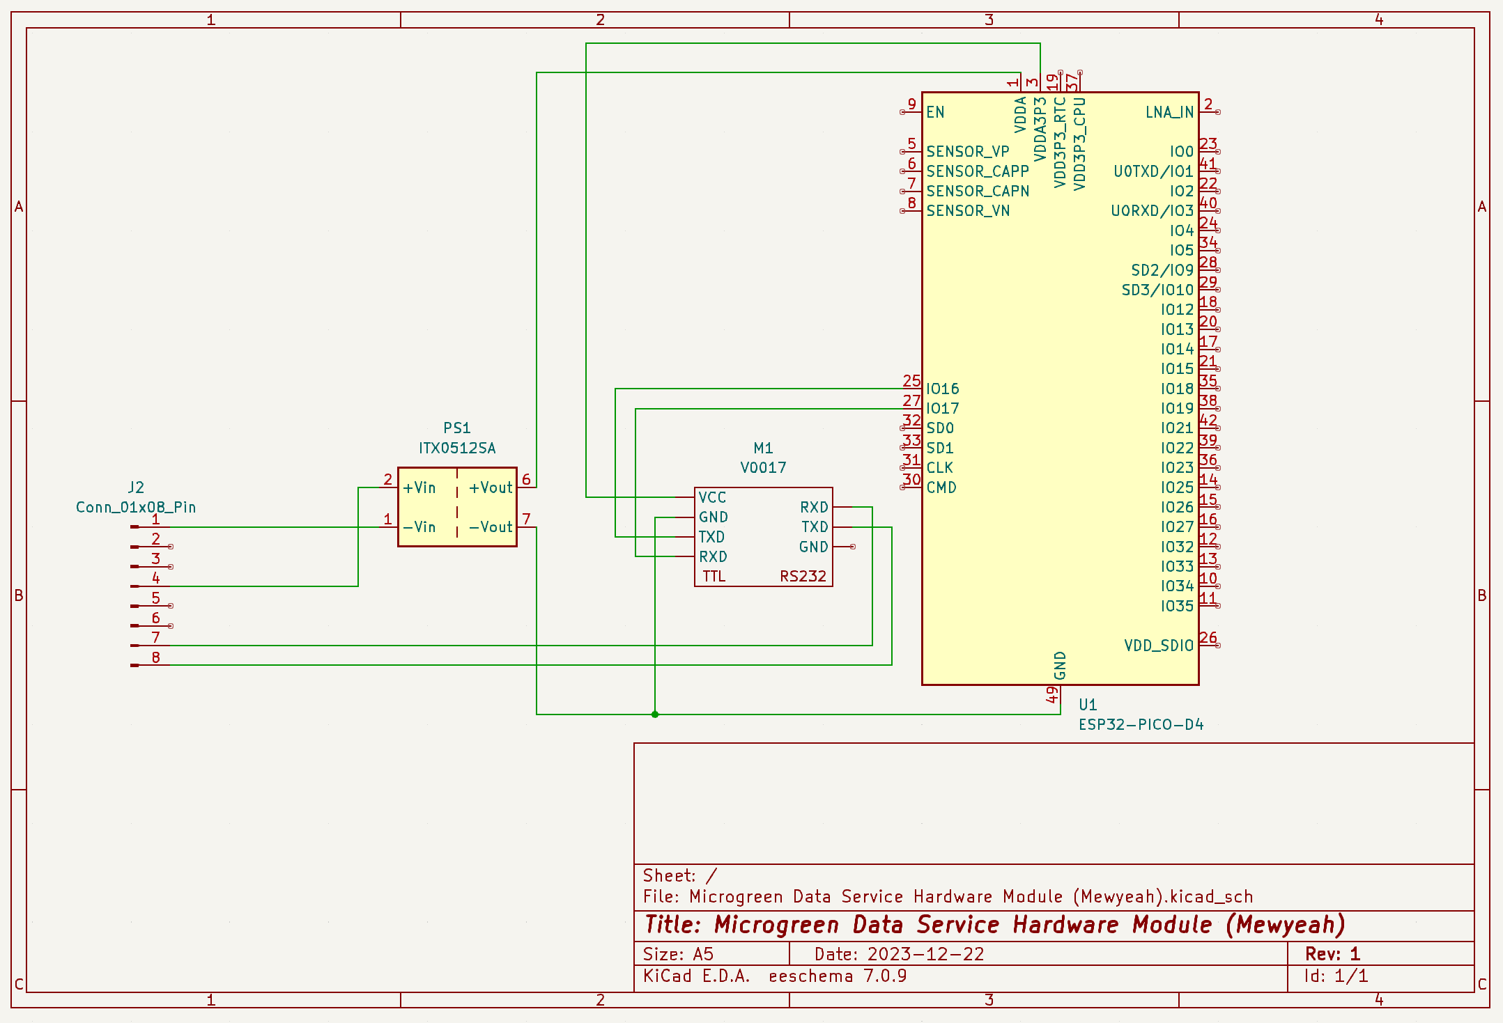The height and width of the screenshot is (1023, 1503).
Task: Select the VDD3P3_CPU pin label
Action: 1079,143
